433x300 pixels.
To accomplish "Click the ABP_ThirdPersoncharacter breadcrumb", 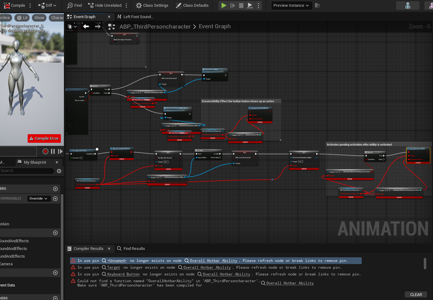I will tap(155, 27).
